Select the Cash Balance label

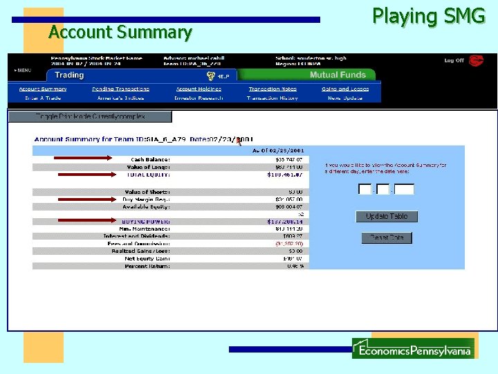[150, 160]
